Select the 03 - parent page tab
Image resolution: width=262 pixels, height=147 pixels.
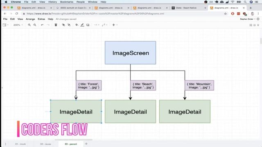pyautogui.click(x=71, y=144)
